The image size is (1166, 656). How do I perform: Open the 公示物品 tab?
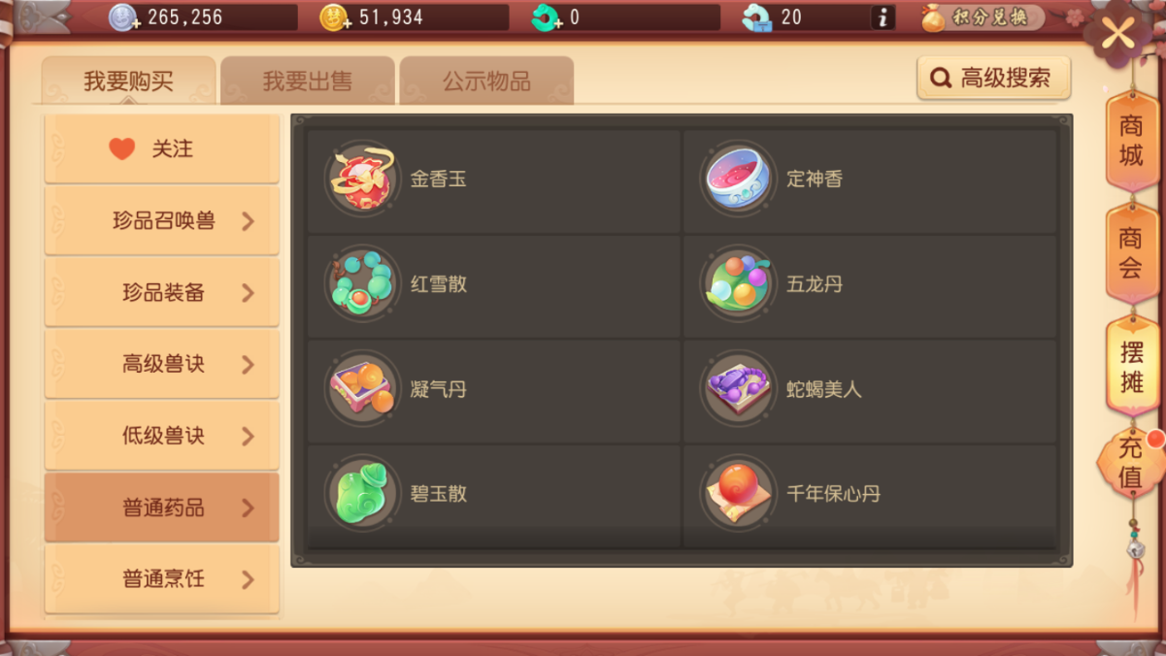486,81
